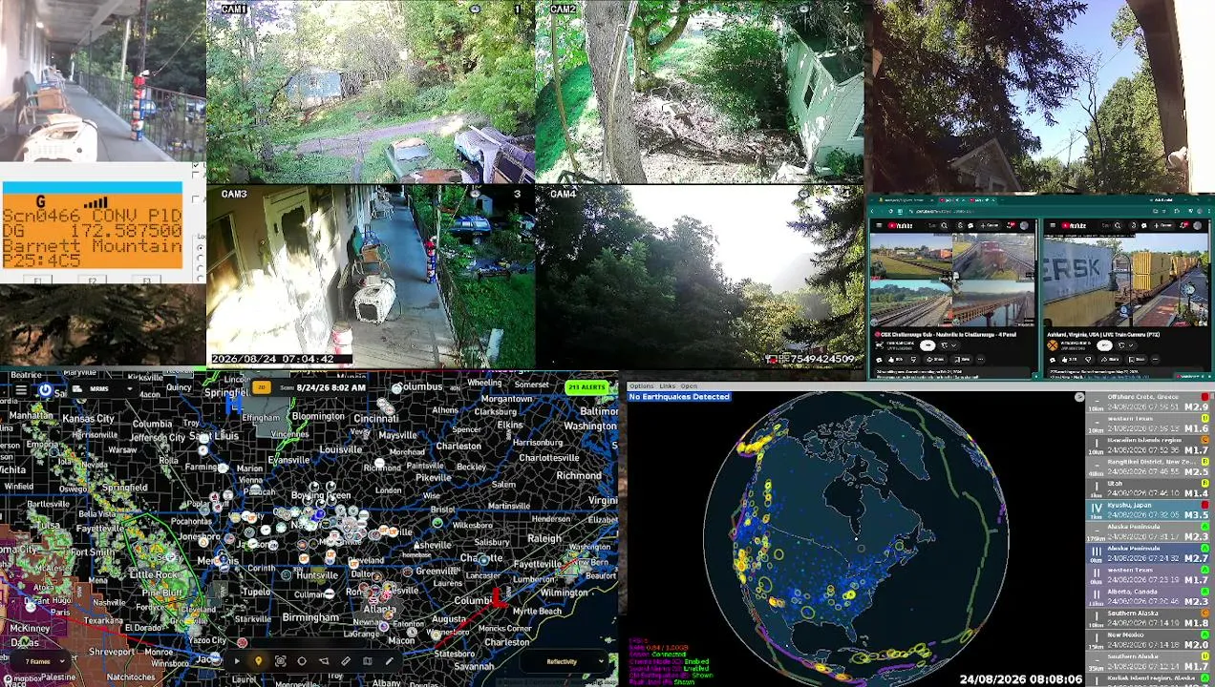The image size is (1215, 687).
Task: Select the location pin tool in radar toolbar
Action: 258,661
